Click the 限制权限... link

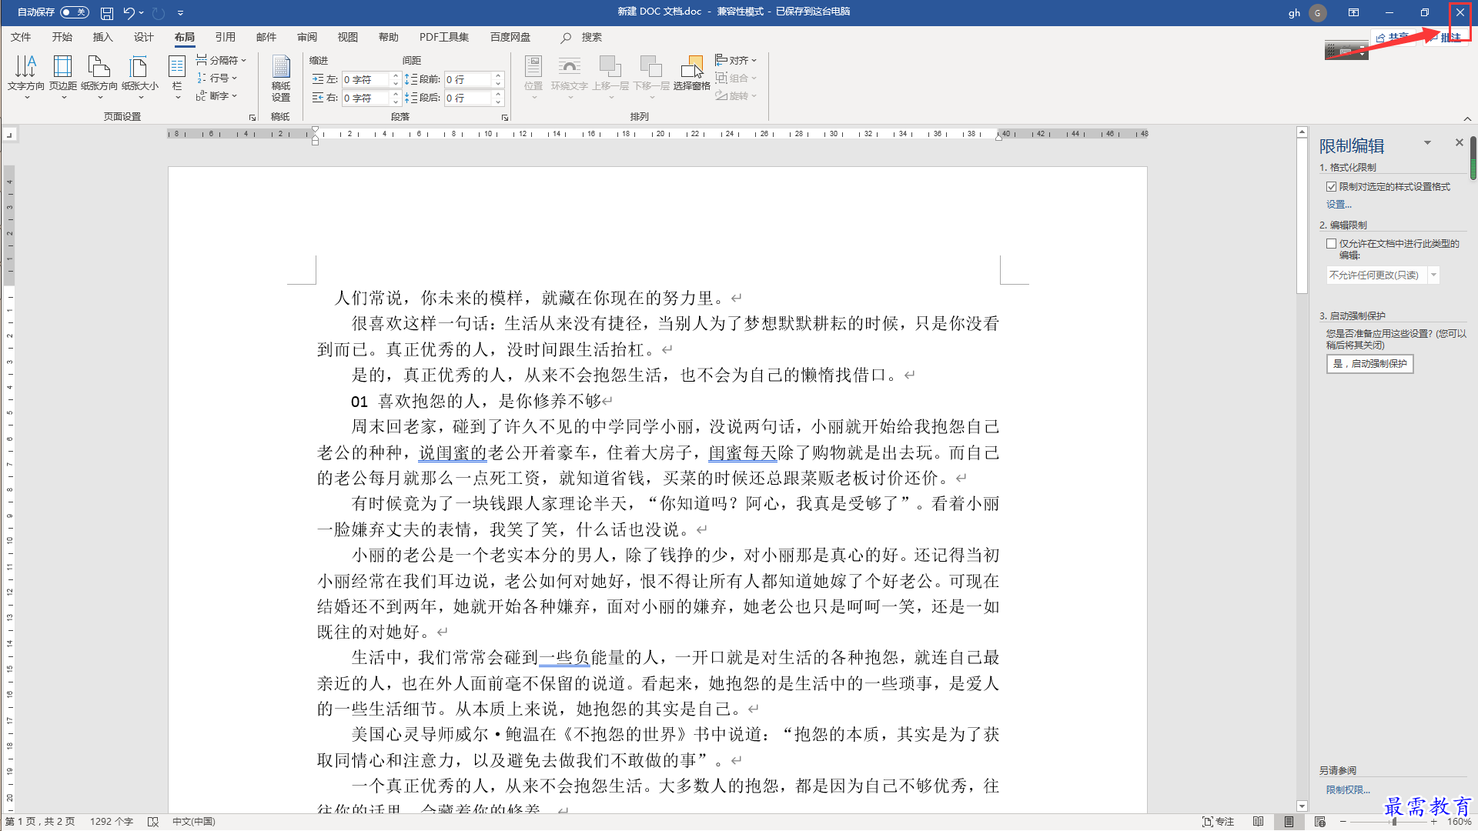click(x=1347, y=790)
